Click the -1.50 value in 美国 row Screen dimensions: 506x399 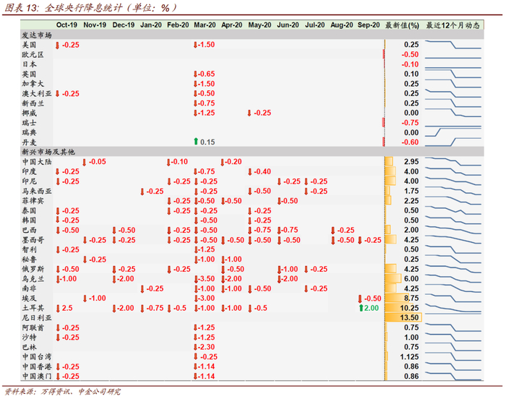[205, 45]
